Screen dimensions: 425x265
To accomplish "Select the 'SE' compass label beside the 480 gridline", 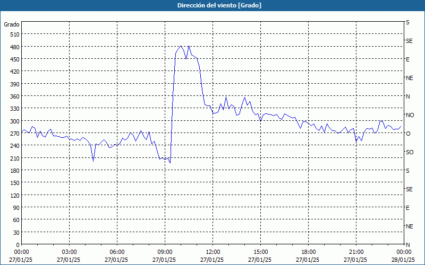I will (409, 41).
